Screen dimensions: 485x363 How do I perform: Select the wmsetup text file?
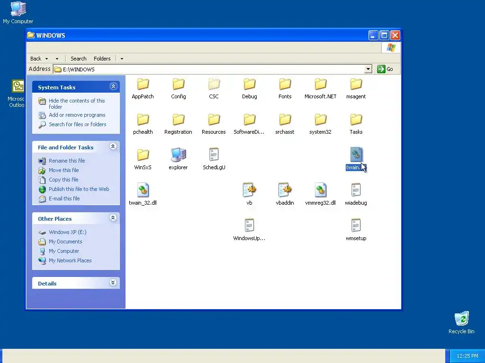pyautogui.click(x=356, y=230)
